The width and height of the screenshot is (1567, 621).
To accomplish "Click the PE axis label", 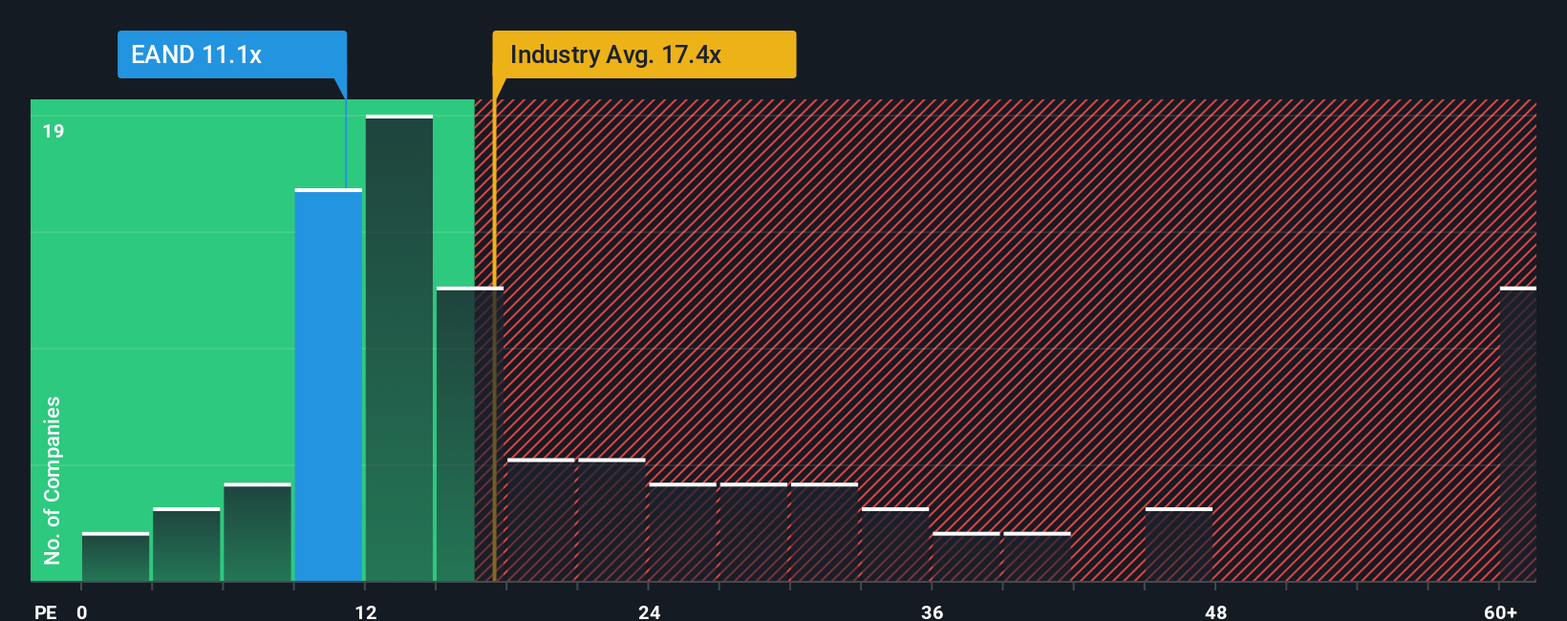I will point(46,611).
